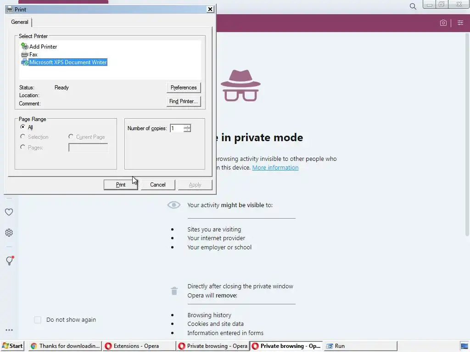Select the Fax printer
470x352 pixels.
29,55
